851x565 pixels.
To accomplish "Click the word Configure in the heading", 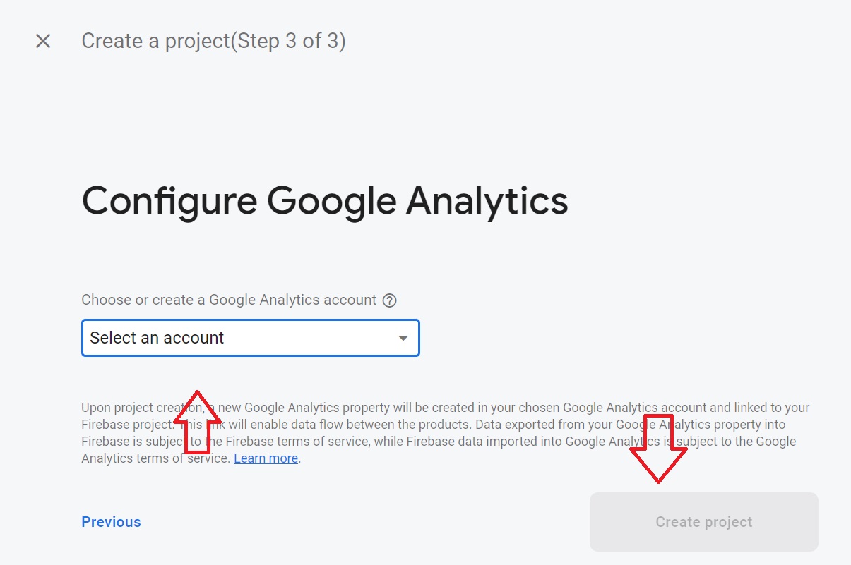I will pos(169,201).
